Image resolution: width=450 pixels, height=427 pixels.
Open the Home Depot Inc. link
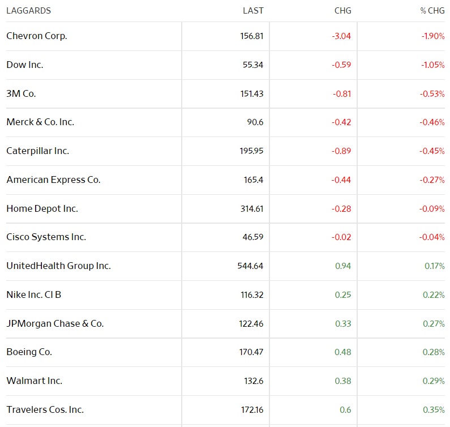tap(42, 209)
